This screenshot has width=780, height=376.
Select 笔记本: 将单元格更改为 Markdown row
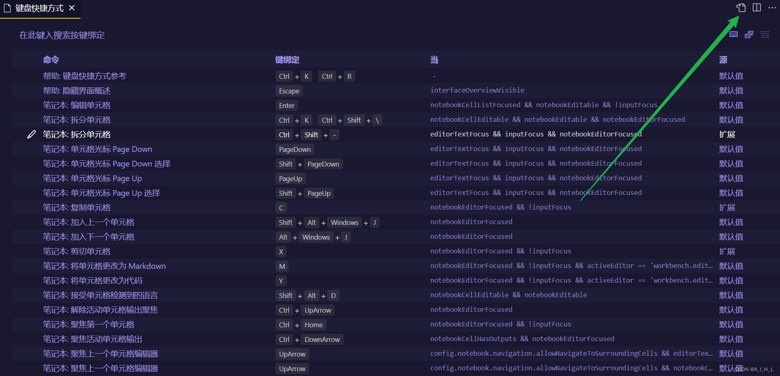coord(396,266)
